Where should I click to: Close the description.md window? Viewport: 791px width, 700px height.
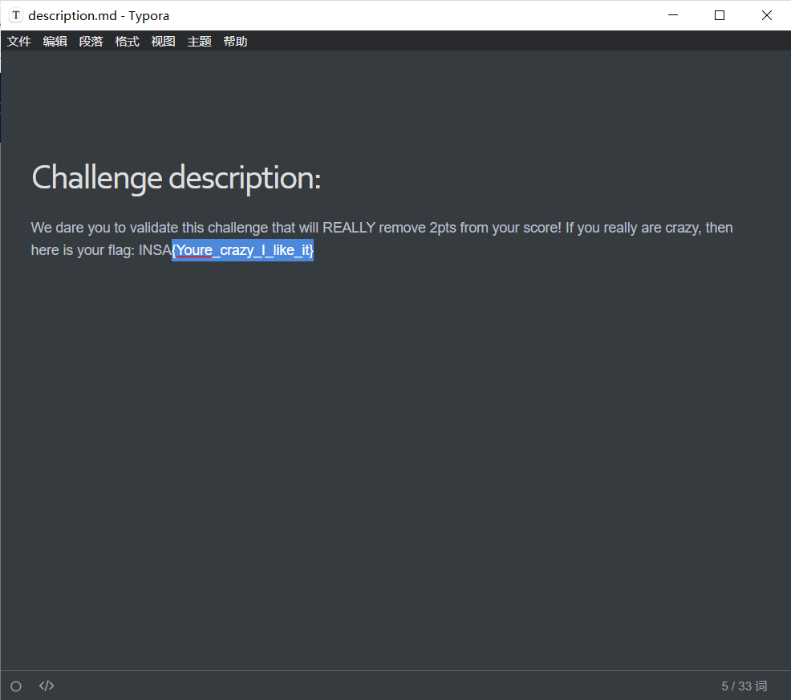pos(767,15)
